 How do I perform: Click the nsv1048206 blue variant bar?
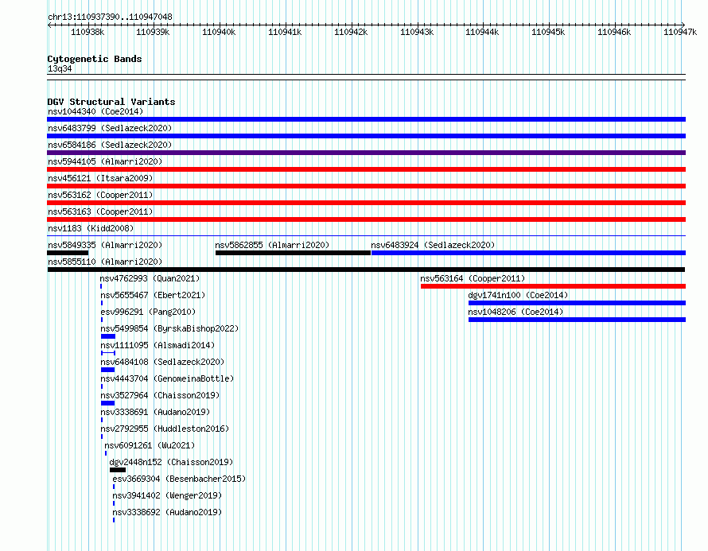(x=577, y=320)
